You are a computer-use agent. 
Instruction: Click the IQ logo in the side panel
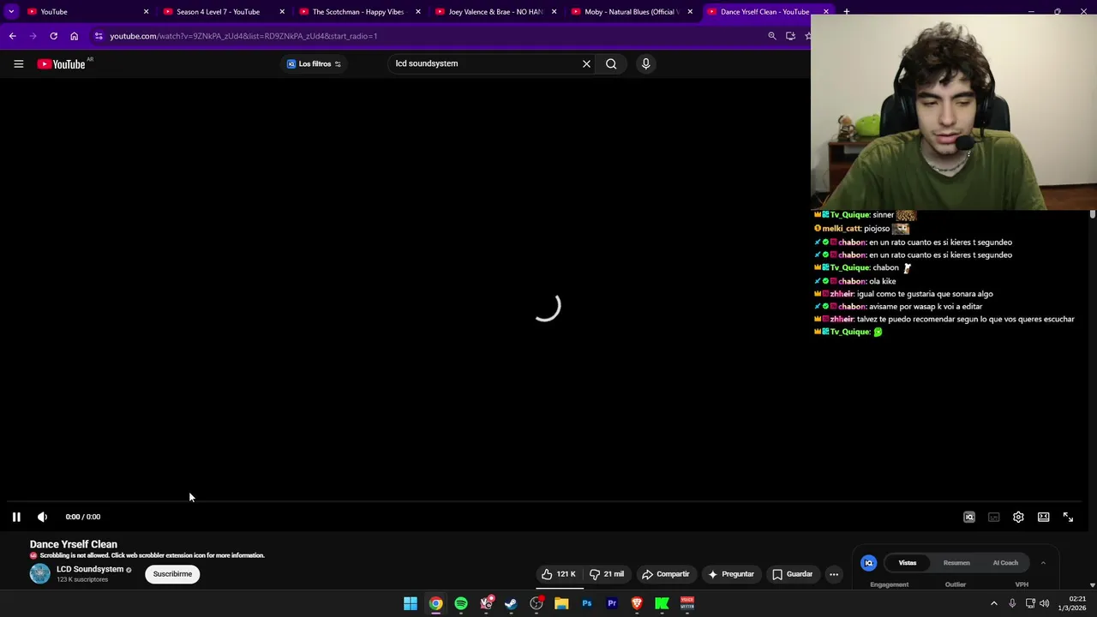(x=868, y=563)
